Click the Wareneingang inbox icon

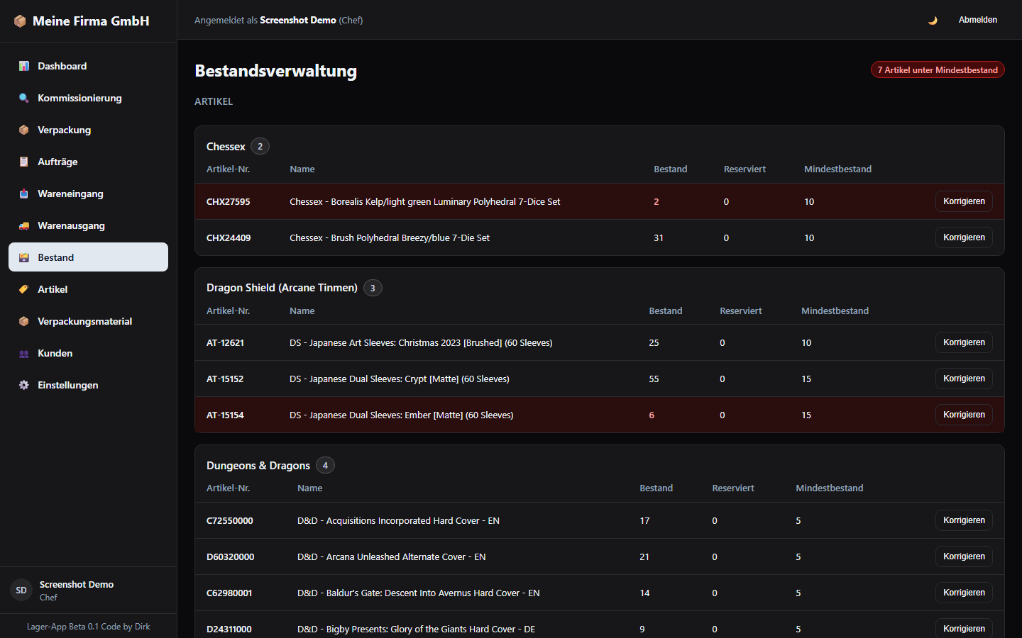click(24, 194)
